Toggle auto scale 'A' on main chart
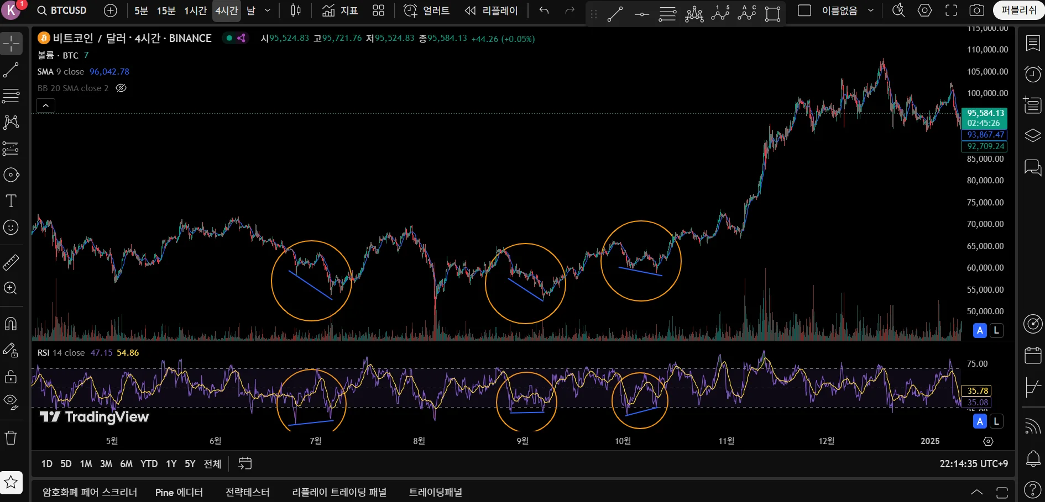 coord(980,330)
